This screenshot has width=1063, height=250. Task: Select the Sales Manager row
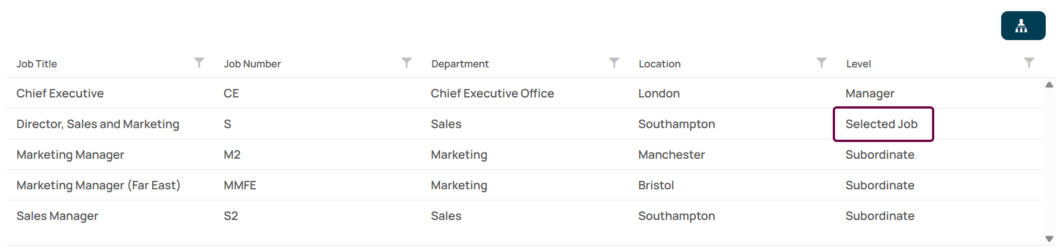click(525, 215)
